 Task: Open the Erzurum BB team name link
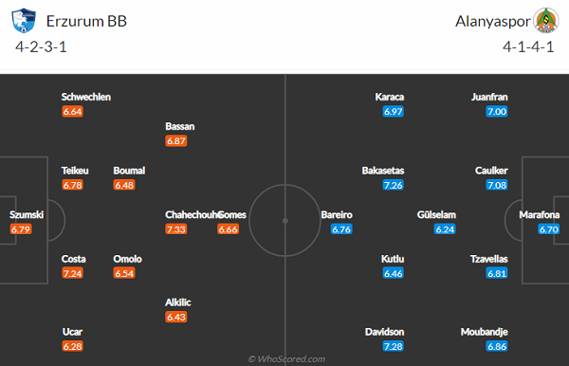[86, 21]
